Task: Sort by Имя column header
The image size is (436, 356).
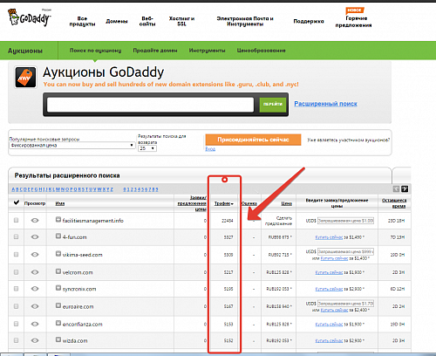Action: 60,203
